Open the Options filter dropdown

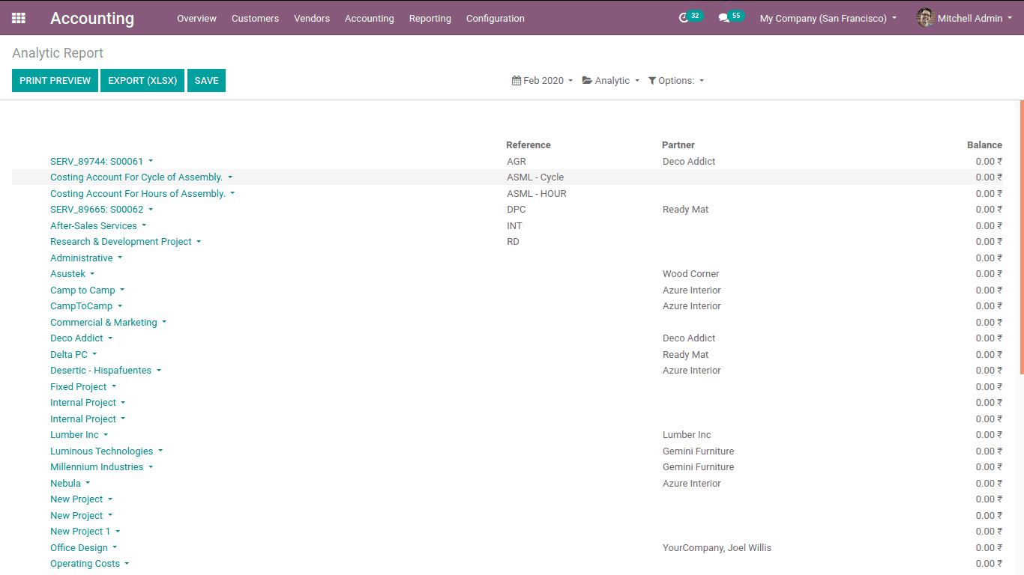pyautogui.click(x=676, y=81)
